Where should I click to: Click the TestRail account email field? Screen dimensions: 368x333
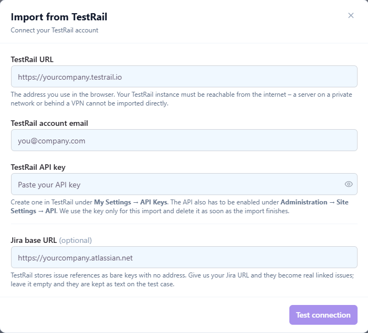click(x=184, y=140)
